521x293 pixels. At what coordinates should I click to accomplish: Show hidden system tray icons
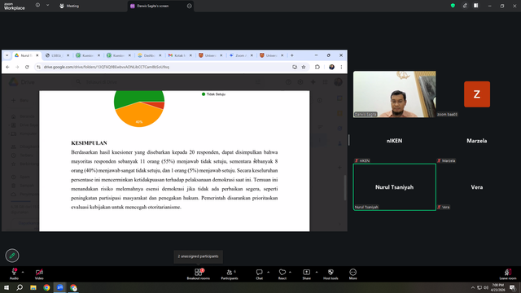(472, 287)
